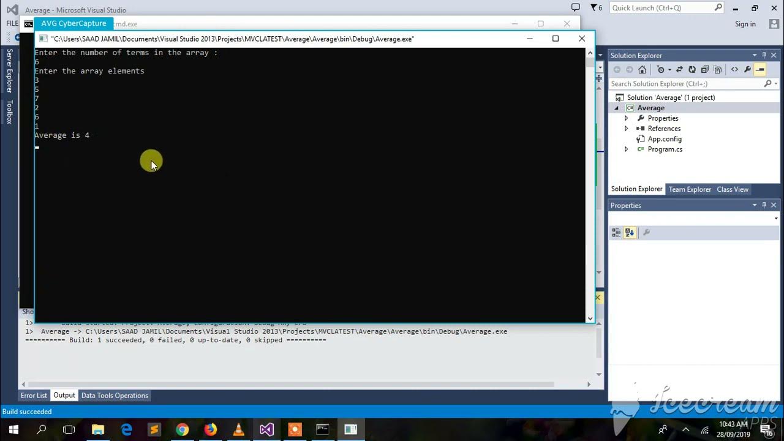Open Windows Start menu
This screenshot has width=784, height=441.
coord(13,429)
